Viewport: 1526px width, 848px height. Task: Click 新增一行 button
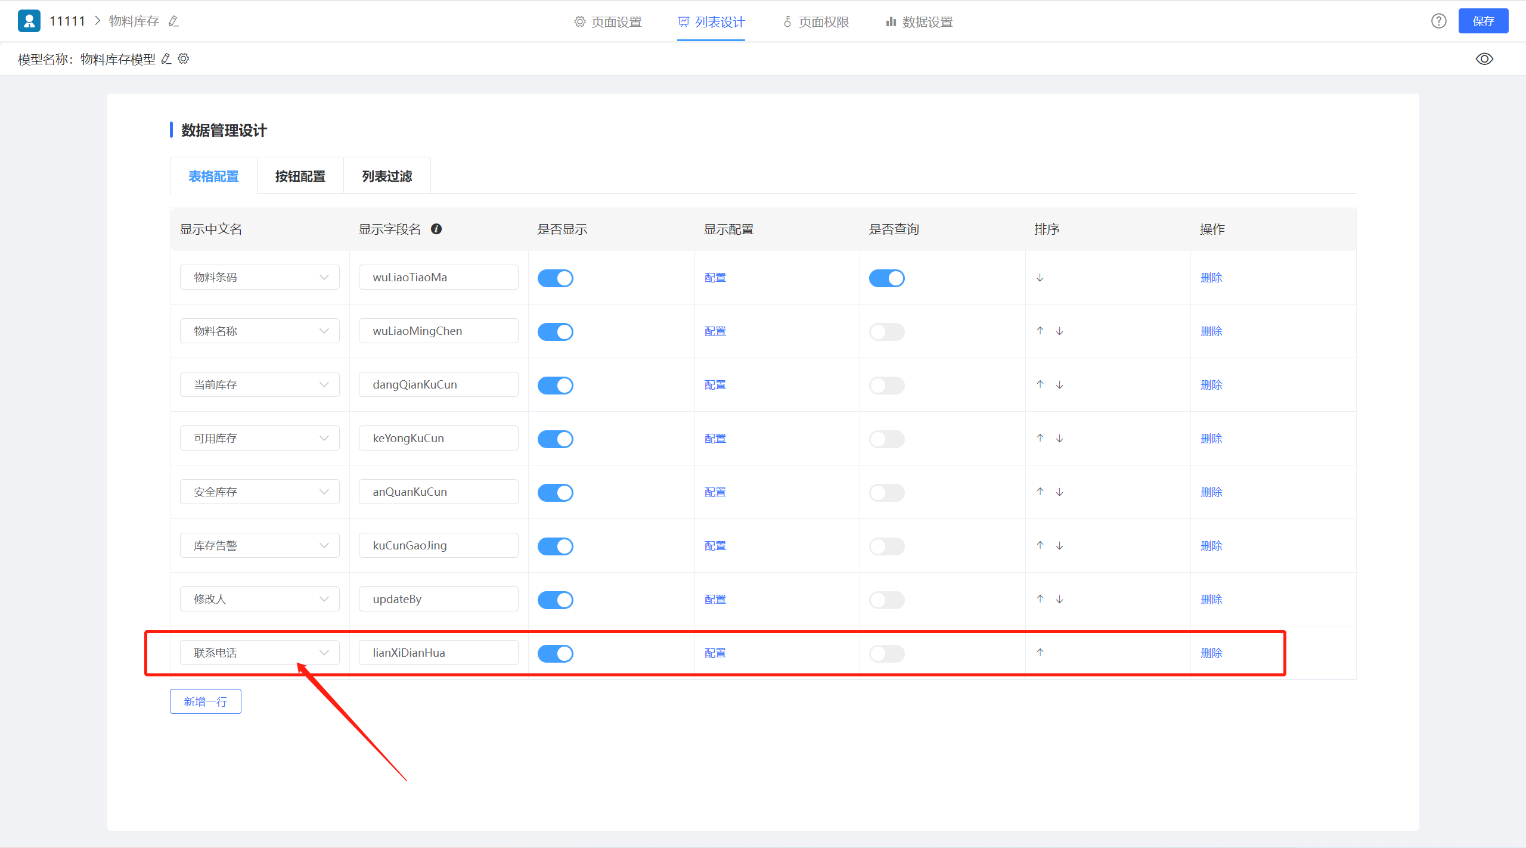tap(206, 701)
